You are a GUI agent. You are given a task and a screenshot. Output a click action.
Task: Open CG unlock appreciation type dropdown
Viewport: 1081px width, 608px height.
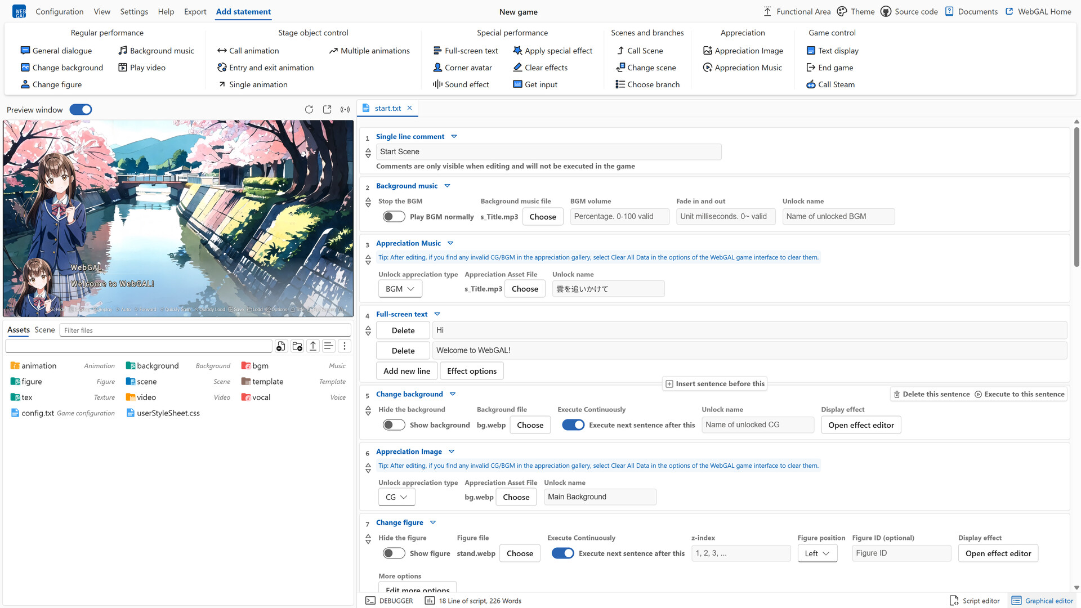(396, 497)
